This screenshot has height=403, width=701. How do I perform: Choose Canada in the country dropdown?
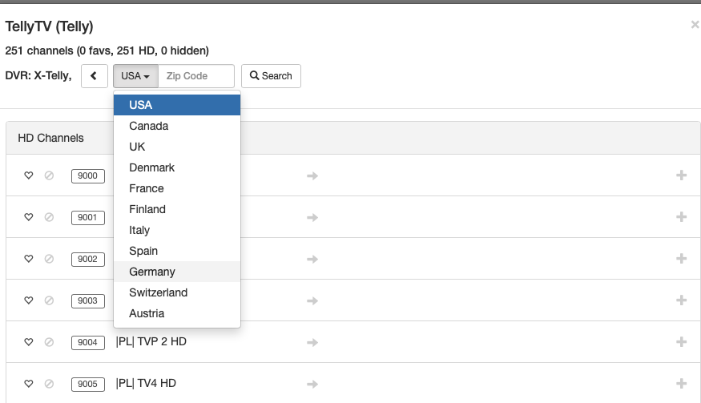[149, 126]
